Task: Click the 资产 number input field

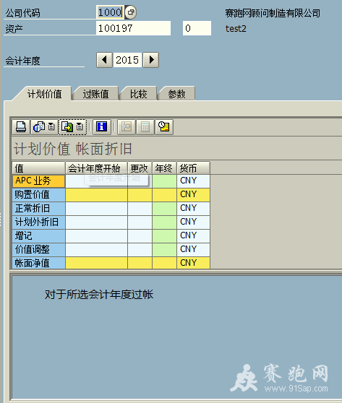Action: point(133,28)
